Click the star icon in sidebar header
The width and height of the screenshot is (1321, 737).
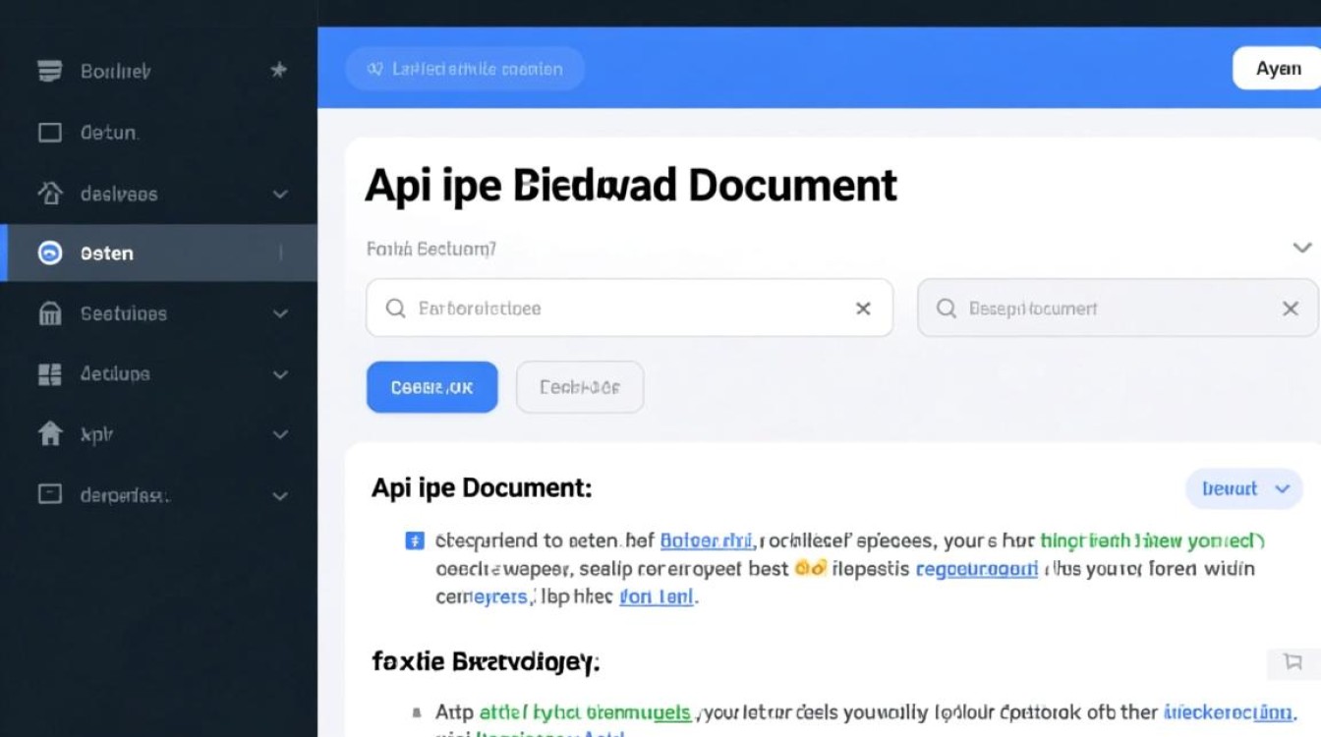(x=278, y=70)
